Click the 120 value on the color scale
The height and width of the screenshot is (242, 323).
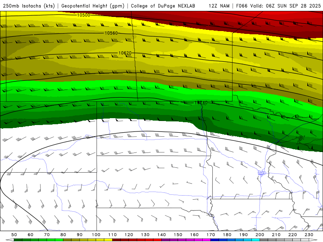(129, 235)
